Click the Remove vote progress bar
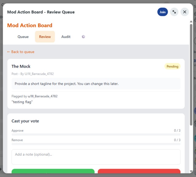 point(96,144)
